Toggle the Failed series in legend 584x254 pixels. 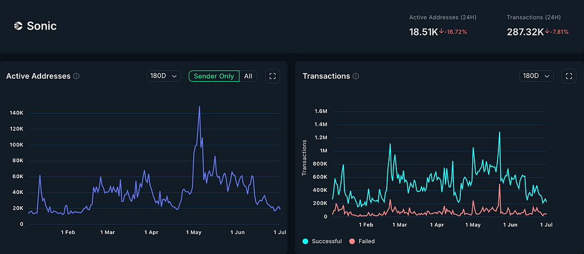pos(362,241)
